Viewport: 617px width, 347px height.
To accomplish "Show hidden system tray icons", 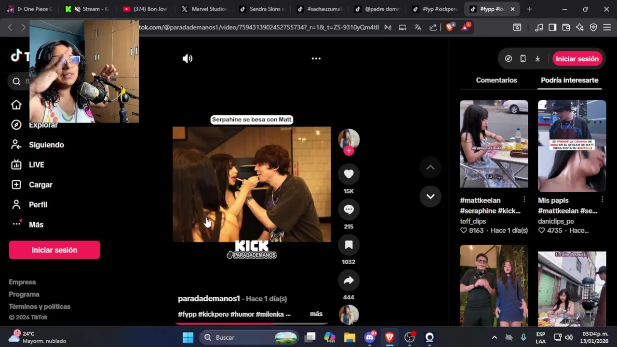I will click(494, 337).
